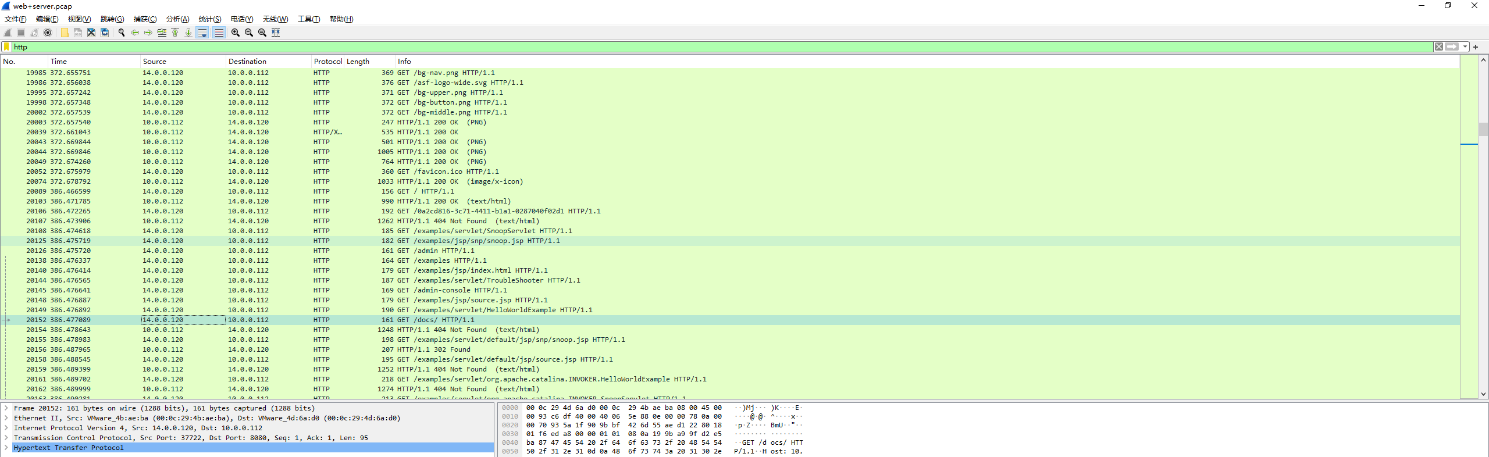
Task: Select packet 20161 INVOKER.HelloWorldExample request
Action: (730, 379)
